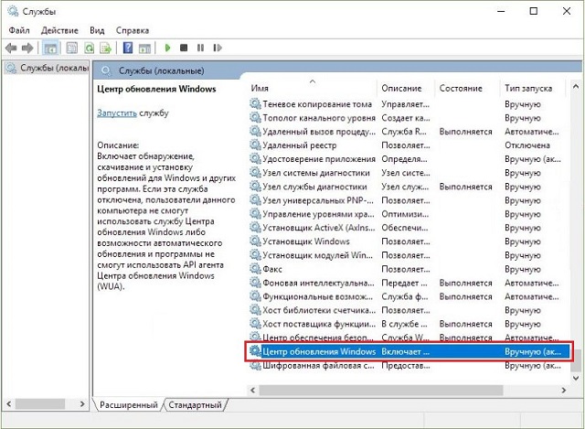Sort by the Состояние column header
Viewport: 585px width, 429px height.
466,89
